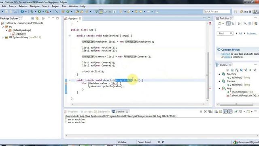Open the Debug dropdown arrow
Image resolution: width=259 pixels, height=146 pixels.
pos(36,11)
